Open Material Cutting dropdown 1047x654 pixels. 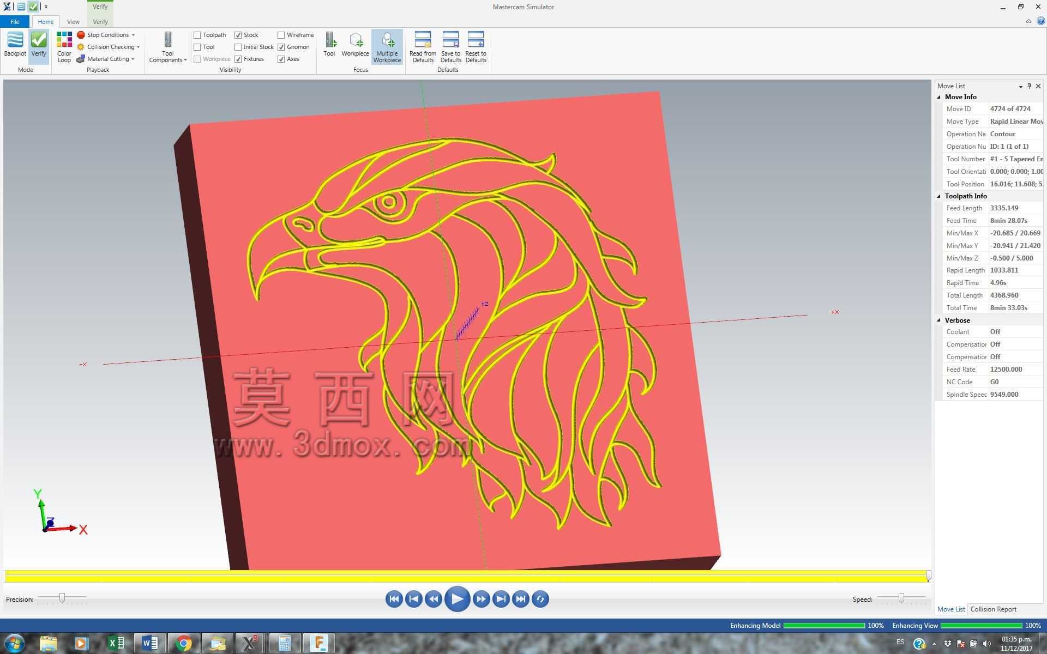pos(106,59)
